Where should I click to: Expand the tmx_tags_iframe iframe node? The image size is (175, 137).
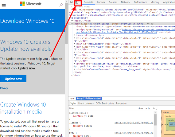pos(74,64)
